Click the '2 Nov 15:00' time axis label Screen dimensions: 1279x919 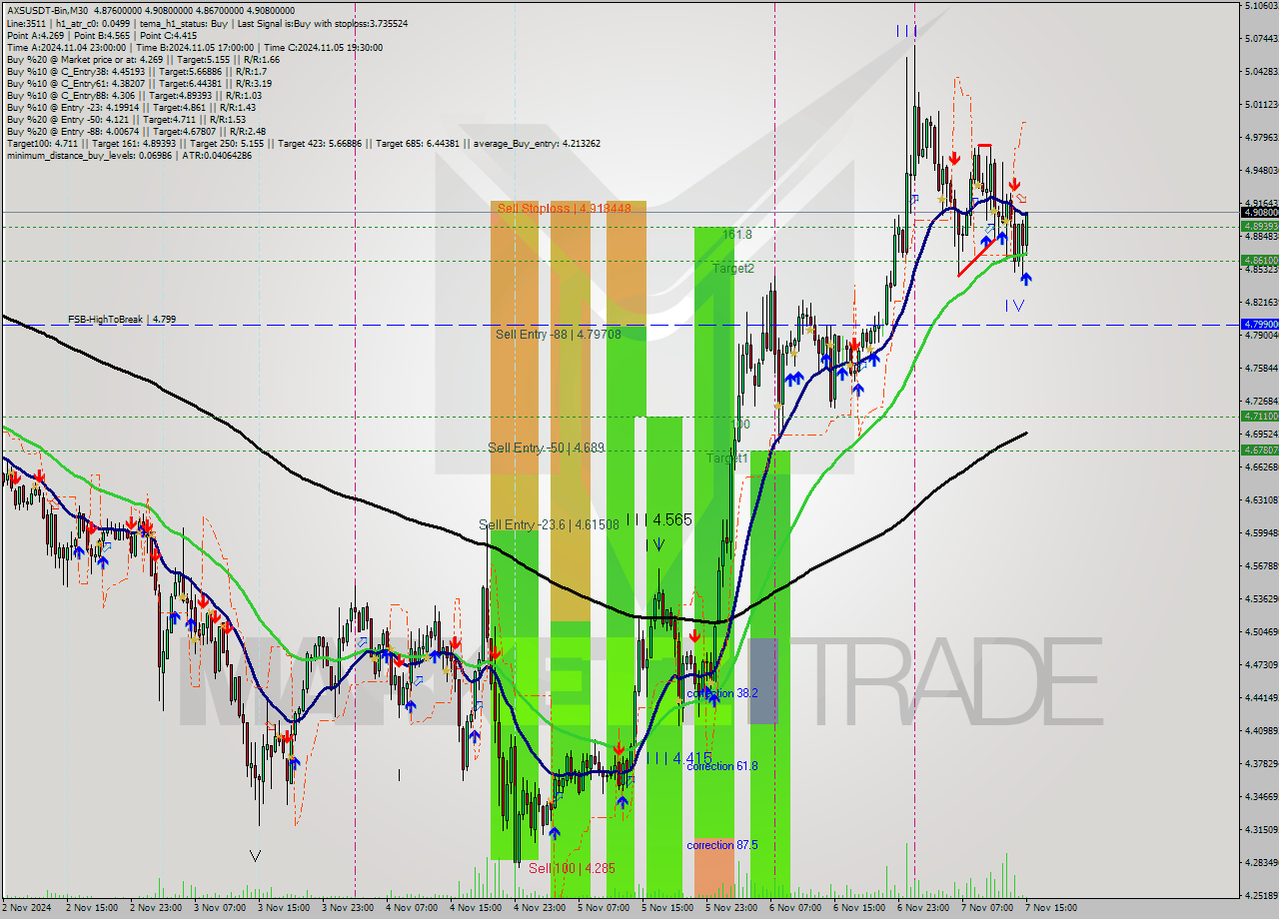(x=91, y=908)
